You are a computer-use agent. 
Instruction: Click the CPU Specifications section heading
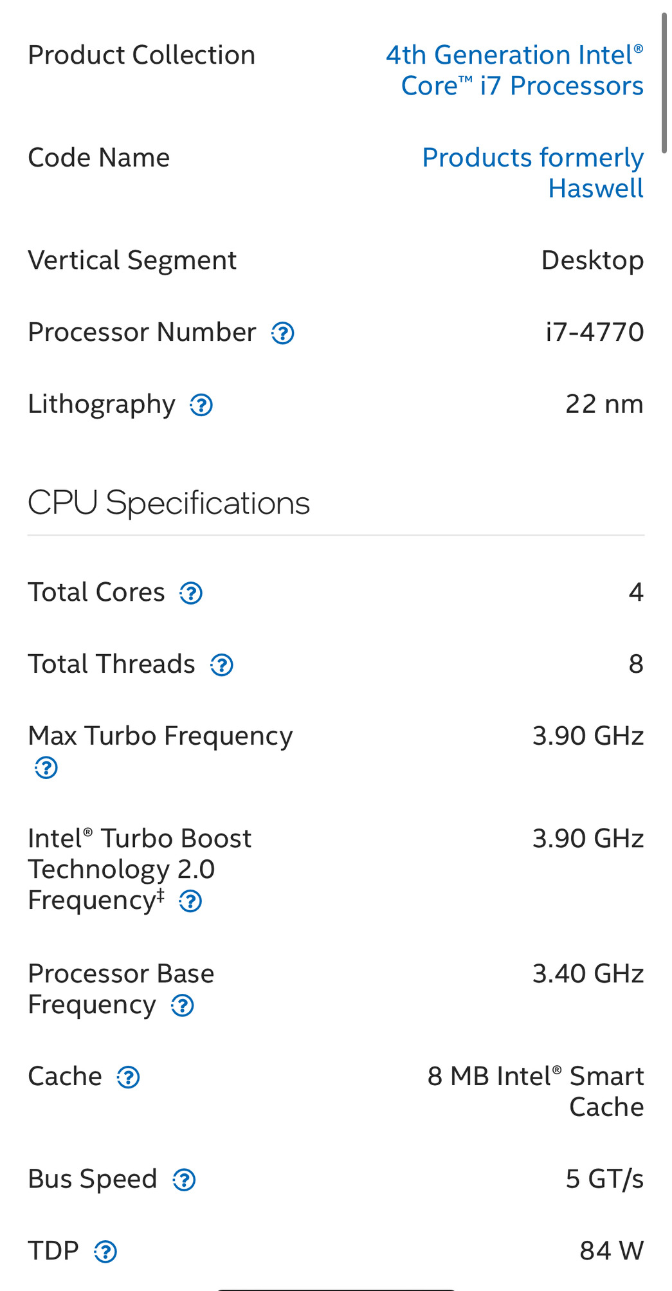[168, 503]
